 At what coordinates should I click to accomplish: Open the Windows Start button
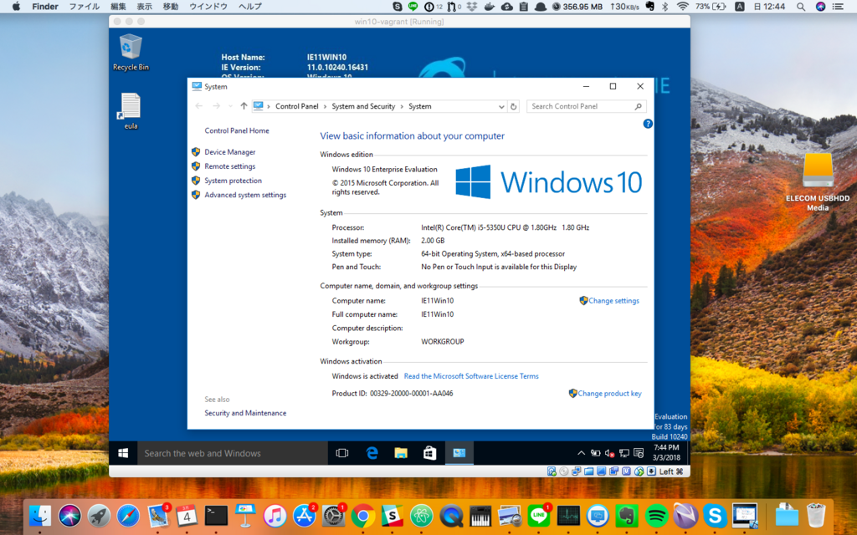pos(123,453)
